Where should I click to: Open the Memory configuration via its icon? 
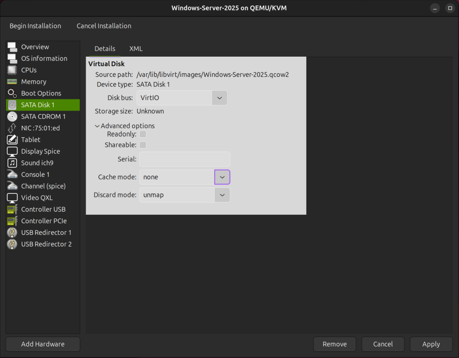pos(12,81)
